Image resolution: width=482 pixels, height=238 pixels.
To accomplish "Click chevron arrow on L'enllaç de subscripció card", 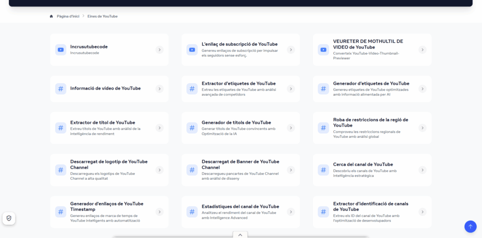I will coord(291,50).
